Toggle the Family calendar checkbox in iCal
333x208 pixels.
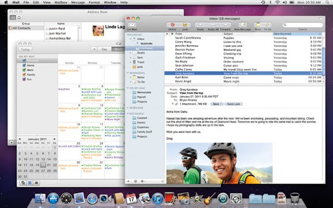click(x=24, y=75)
